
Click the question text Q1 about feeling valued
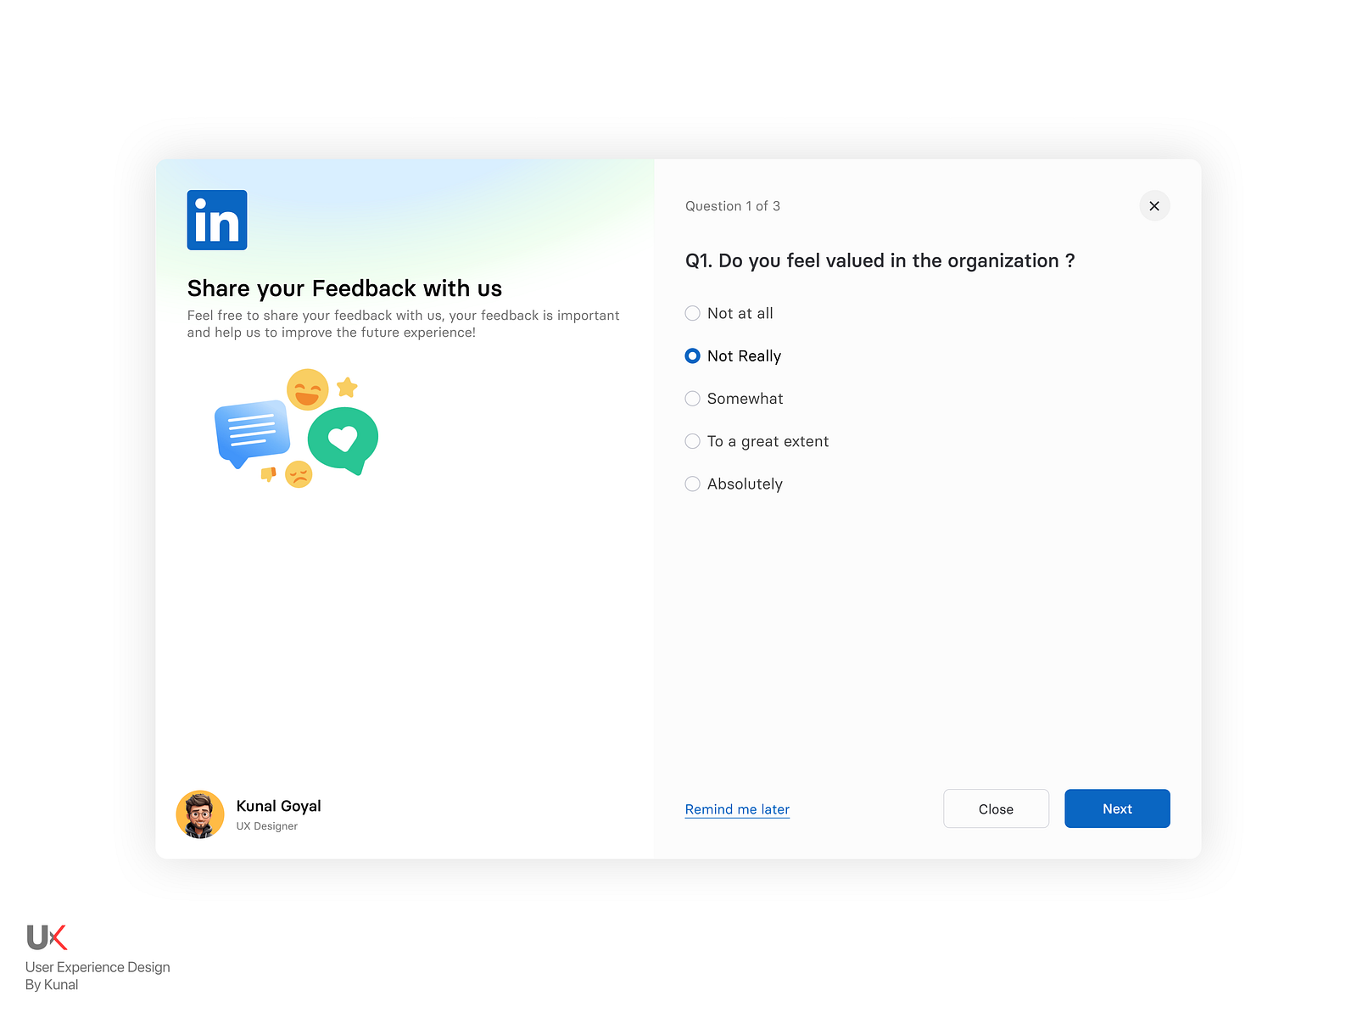[880, 260]
